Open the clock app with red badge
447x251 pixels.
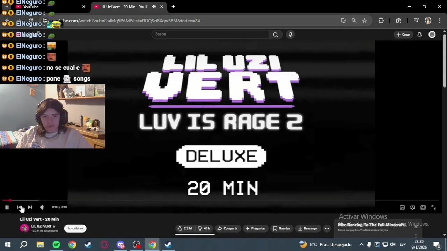tap(137, 244)
